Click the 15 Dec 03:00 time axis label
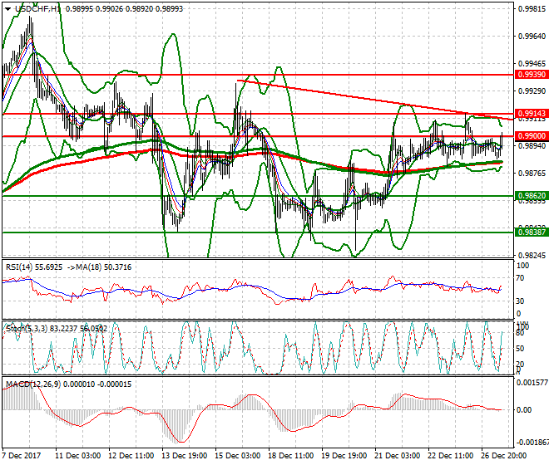The width and height of the screenshot is (549, 465). 237,456
